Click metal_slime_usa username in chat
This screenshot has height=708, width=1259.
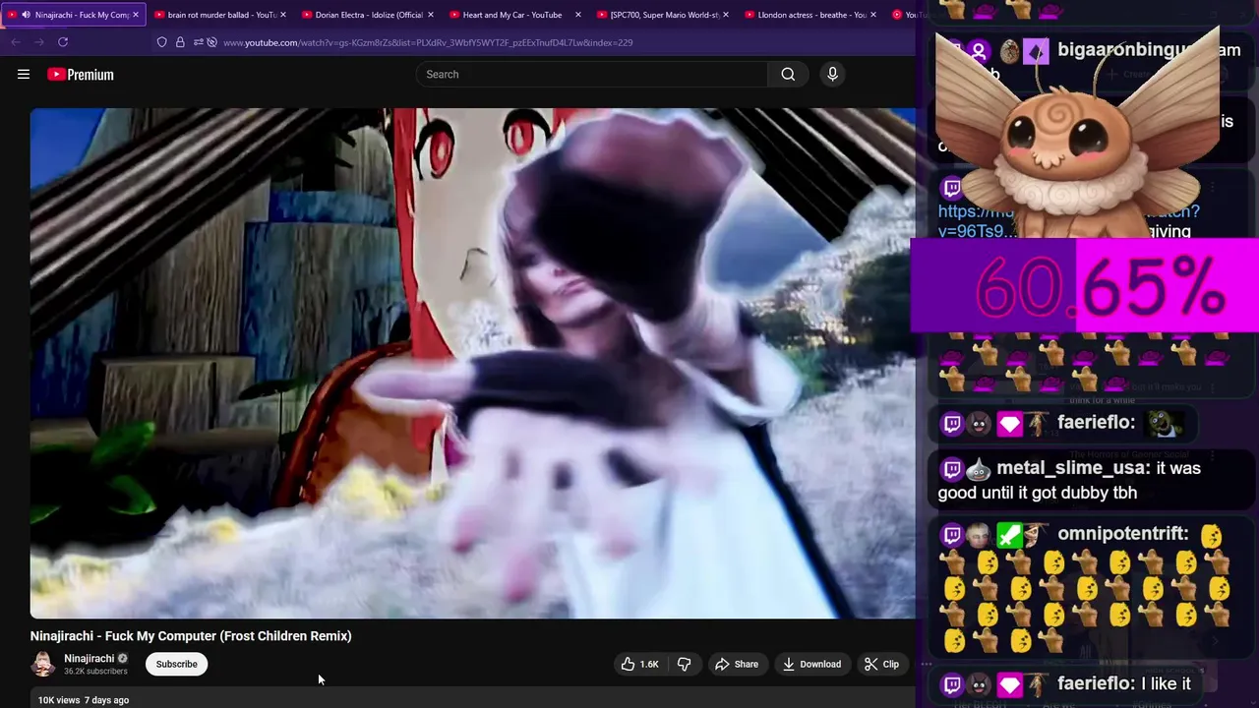click(1071, 468)
